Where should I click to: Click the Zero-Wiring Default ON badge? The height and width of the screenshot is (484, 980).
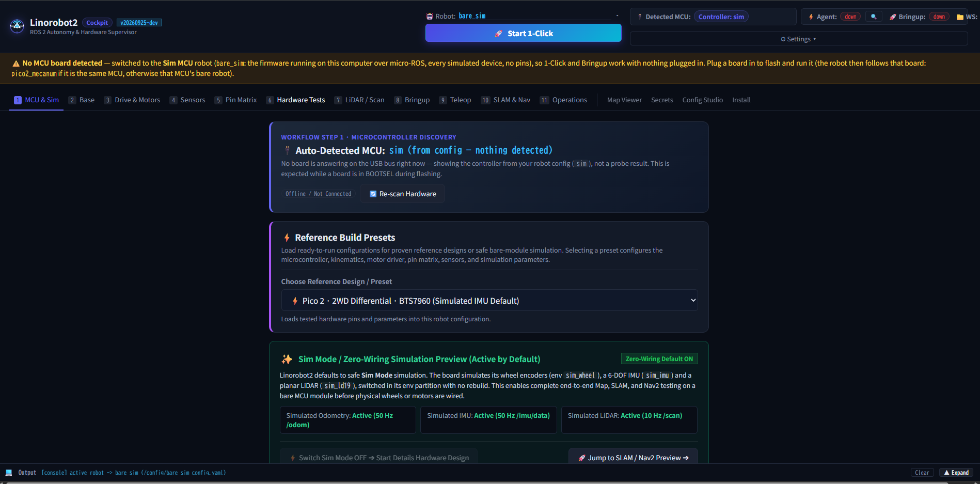tap(659, 359)
